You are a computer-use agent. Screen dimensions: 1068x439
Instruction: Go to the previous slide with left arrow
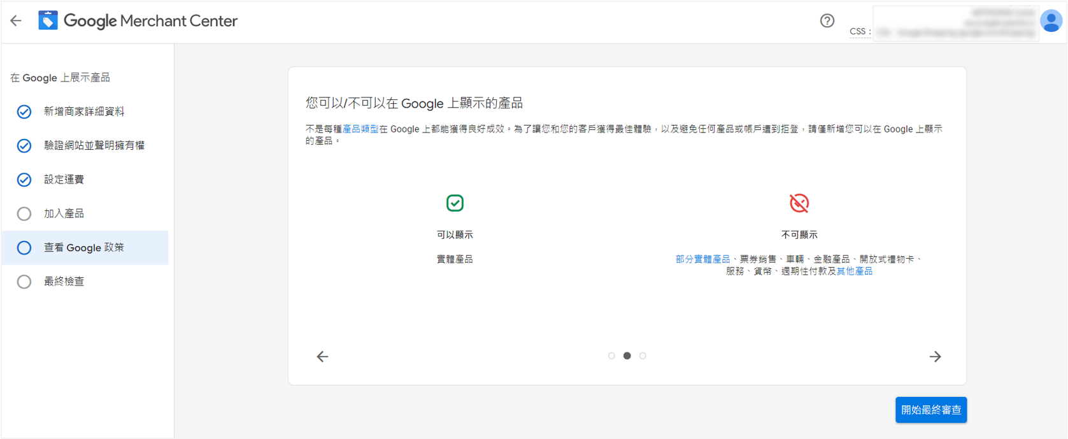click(x=323, y=357)
